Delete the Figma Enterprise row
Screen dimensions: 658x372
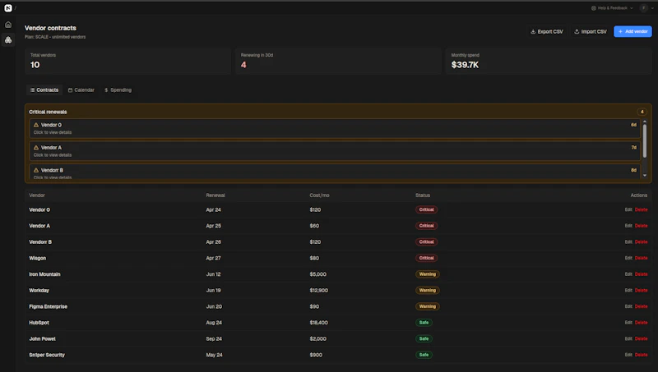641,306
